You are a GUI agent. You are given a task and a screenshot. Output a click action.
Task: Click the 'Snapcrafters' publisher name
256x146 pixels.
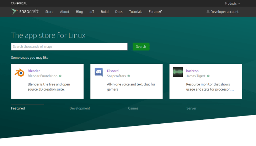tap(116, 76)
